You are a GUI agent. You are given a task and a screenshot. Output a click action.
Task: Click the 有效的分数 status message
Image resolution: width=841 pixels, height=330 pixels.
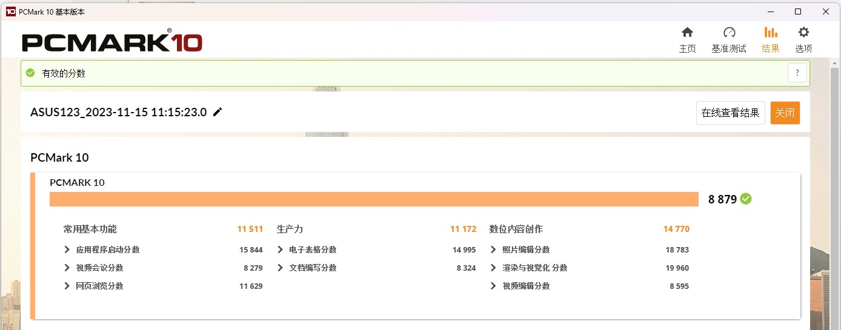coord(64,73)
